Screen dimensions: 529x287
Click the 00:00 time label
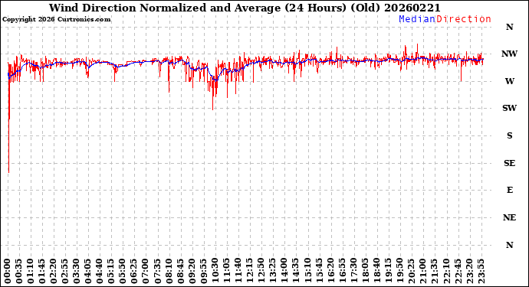[8, 271]
